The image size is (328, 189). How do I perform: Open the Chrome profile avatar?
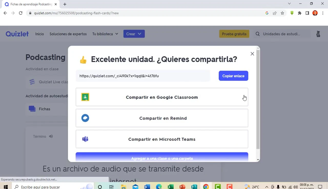tap(315, 13)
